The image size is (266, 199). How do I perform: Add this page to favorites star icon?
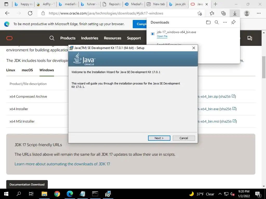pyautogui.click(x=200, y=13)
